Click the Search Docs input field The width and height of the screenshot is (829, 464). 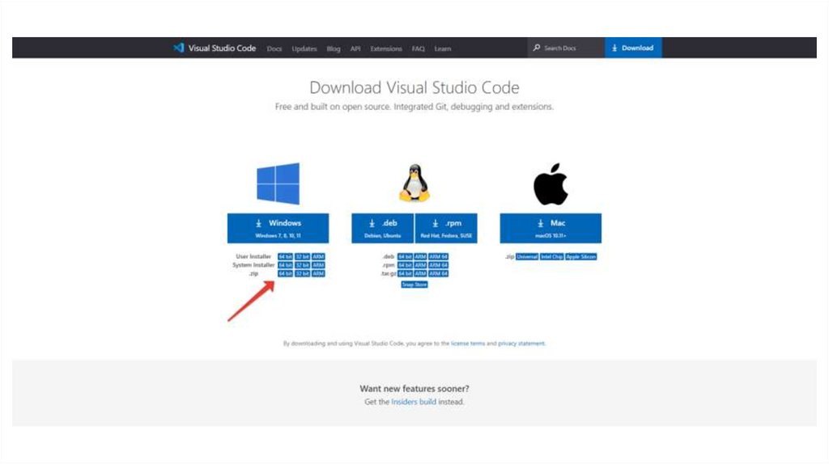point(566,48)
